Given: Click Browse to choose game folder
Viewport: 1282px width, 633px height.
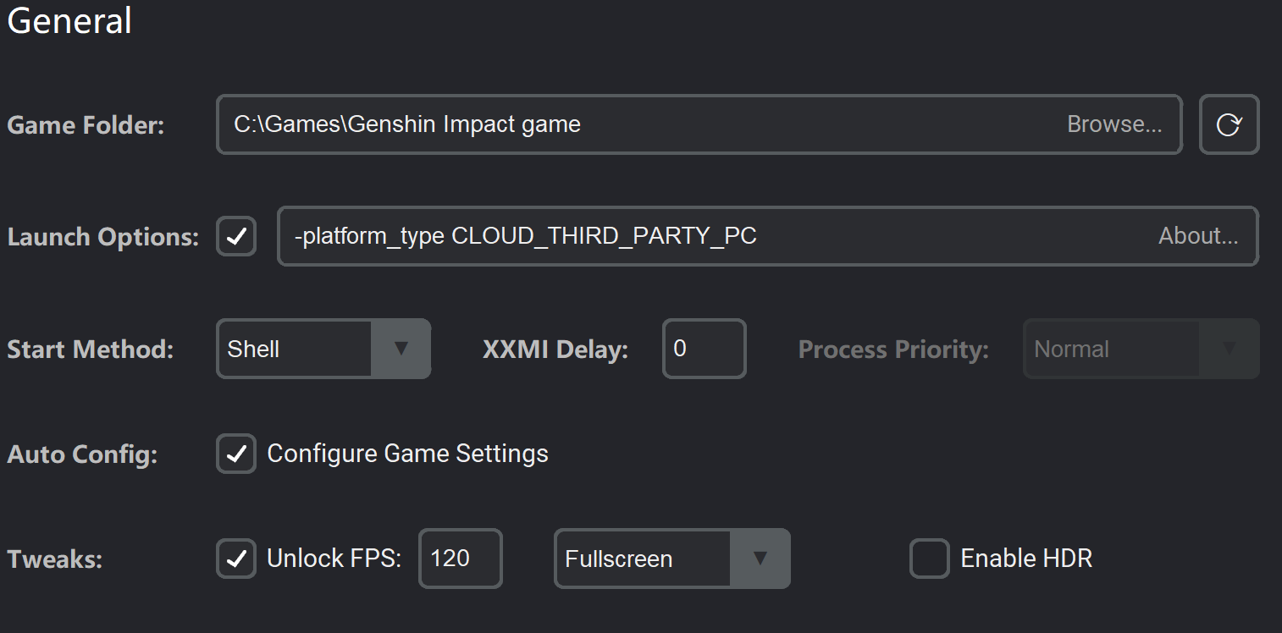Looking at the screenshot, I should 1113,125.
